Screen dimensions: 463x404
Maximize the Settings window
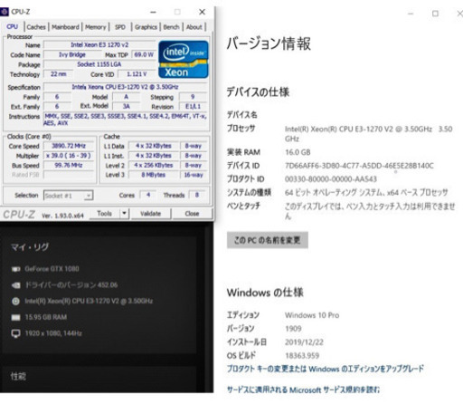coord(435,14)
